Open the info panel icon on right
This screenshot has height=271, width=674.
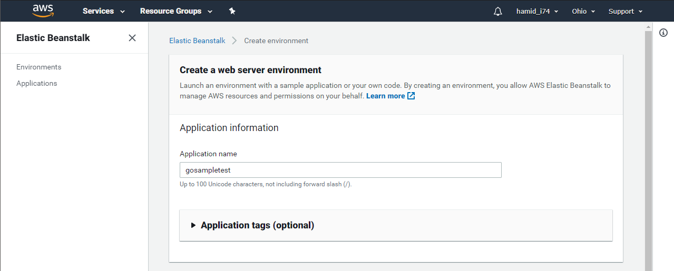tap(663, 33)
